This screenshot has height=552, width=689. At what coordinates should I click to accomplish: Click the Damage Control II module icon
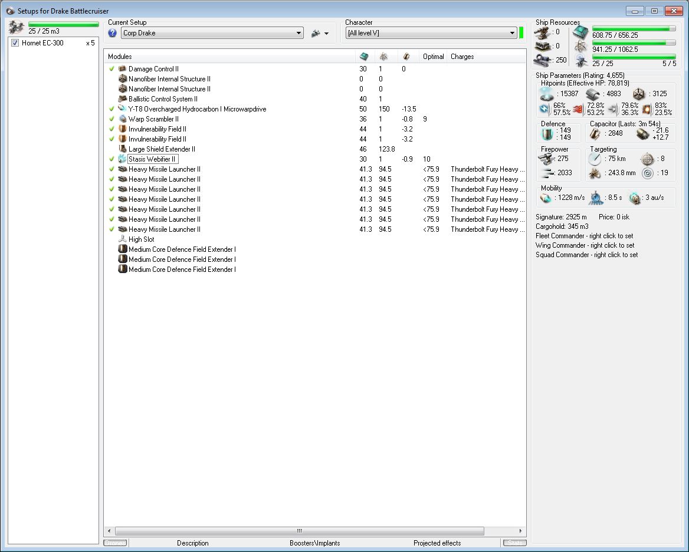click(x=123, y=68)
